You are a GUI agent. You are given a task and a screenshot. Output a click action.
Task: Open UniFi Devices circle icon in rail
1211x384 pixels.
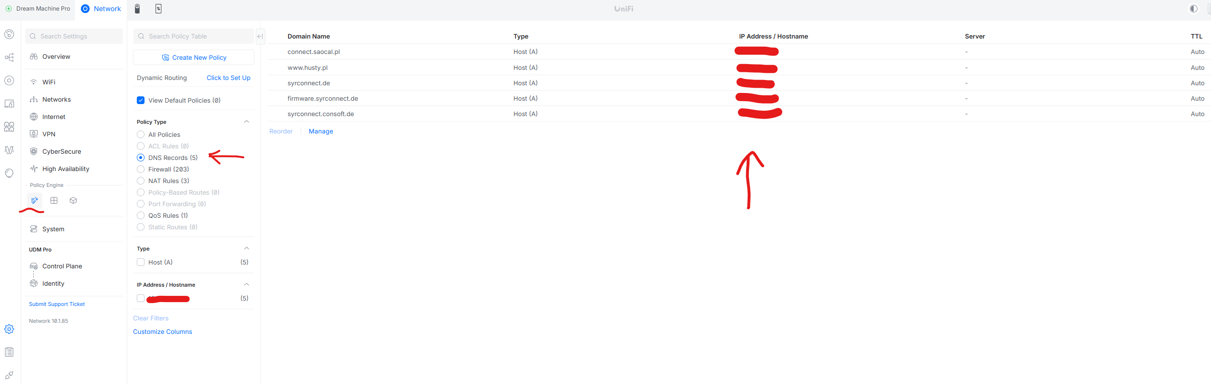pos(9,80)
